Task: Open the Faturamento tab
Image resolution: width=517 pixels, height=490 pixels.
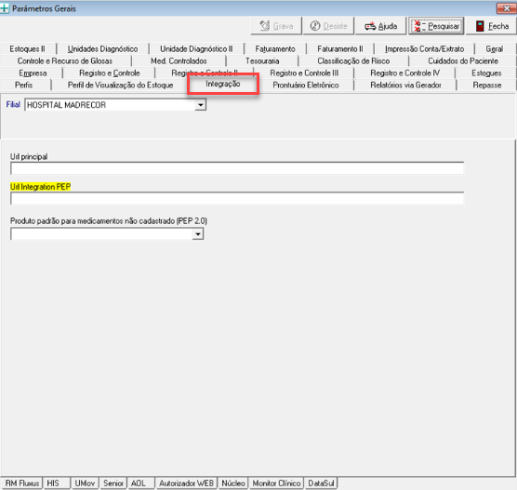Action: (x=275, y=49)
